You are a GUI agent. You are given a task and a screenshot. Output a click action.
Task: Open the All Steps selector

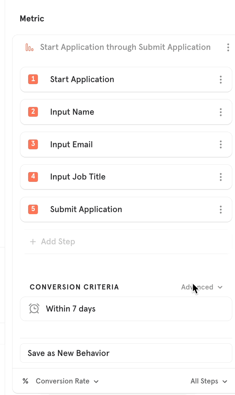[209, 381]
